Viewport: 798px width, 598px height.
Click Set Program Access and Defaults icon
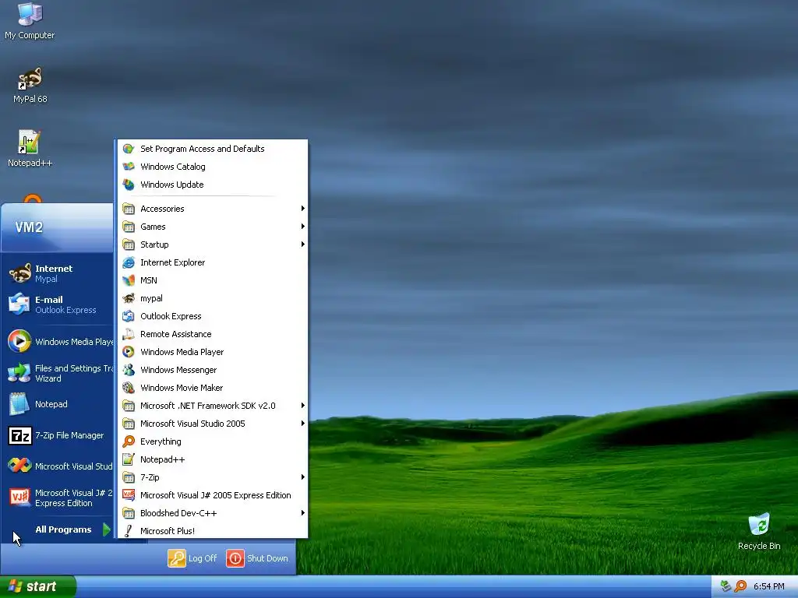tap(129, 149)
